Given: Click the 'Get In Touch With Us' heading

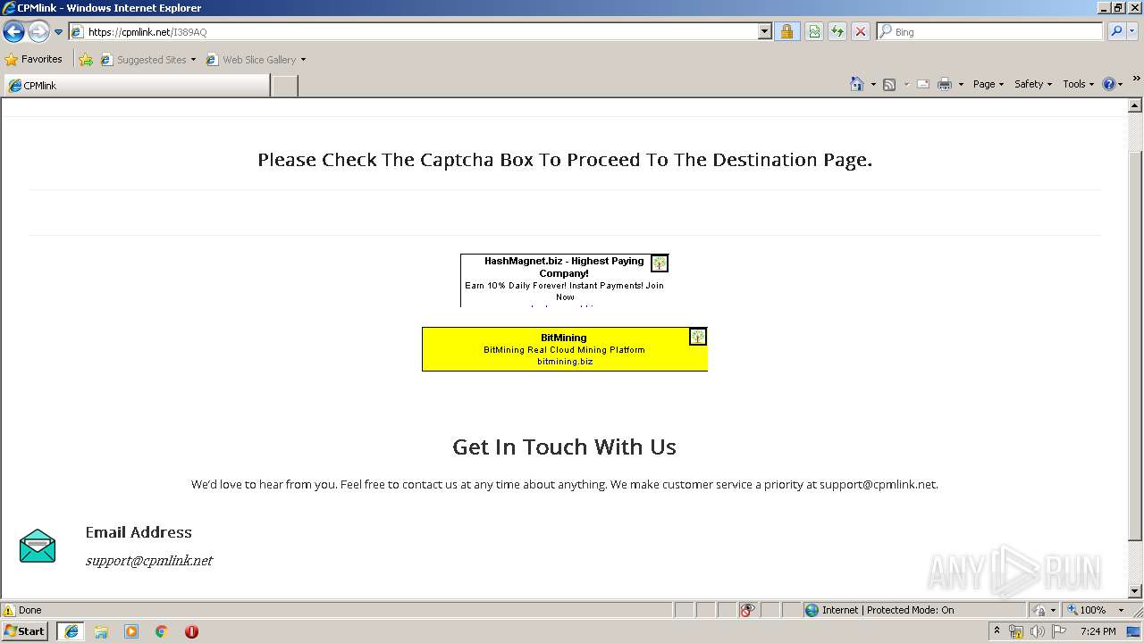Looking at the screenshot, I should pyautogui.click(x=564, y=447).
